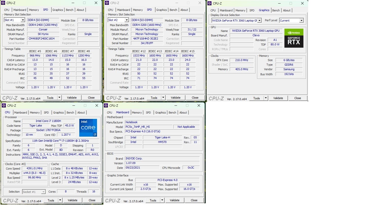389x219 pixels.
Task: Click the Intel Core i7 11800H name field
Action: 48,121
